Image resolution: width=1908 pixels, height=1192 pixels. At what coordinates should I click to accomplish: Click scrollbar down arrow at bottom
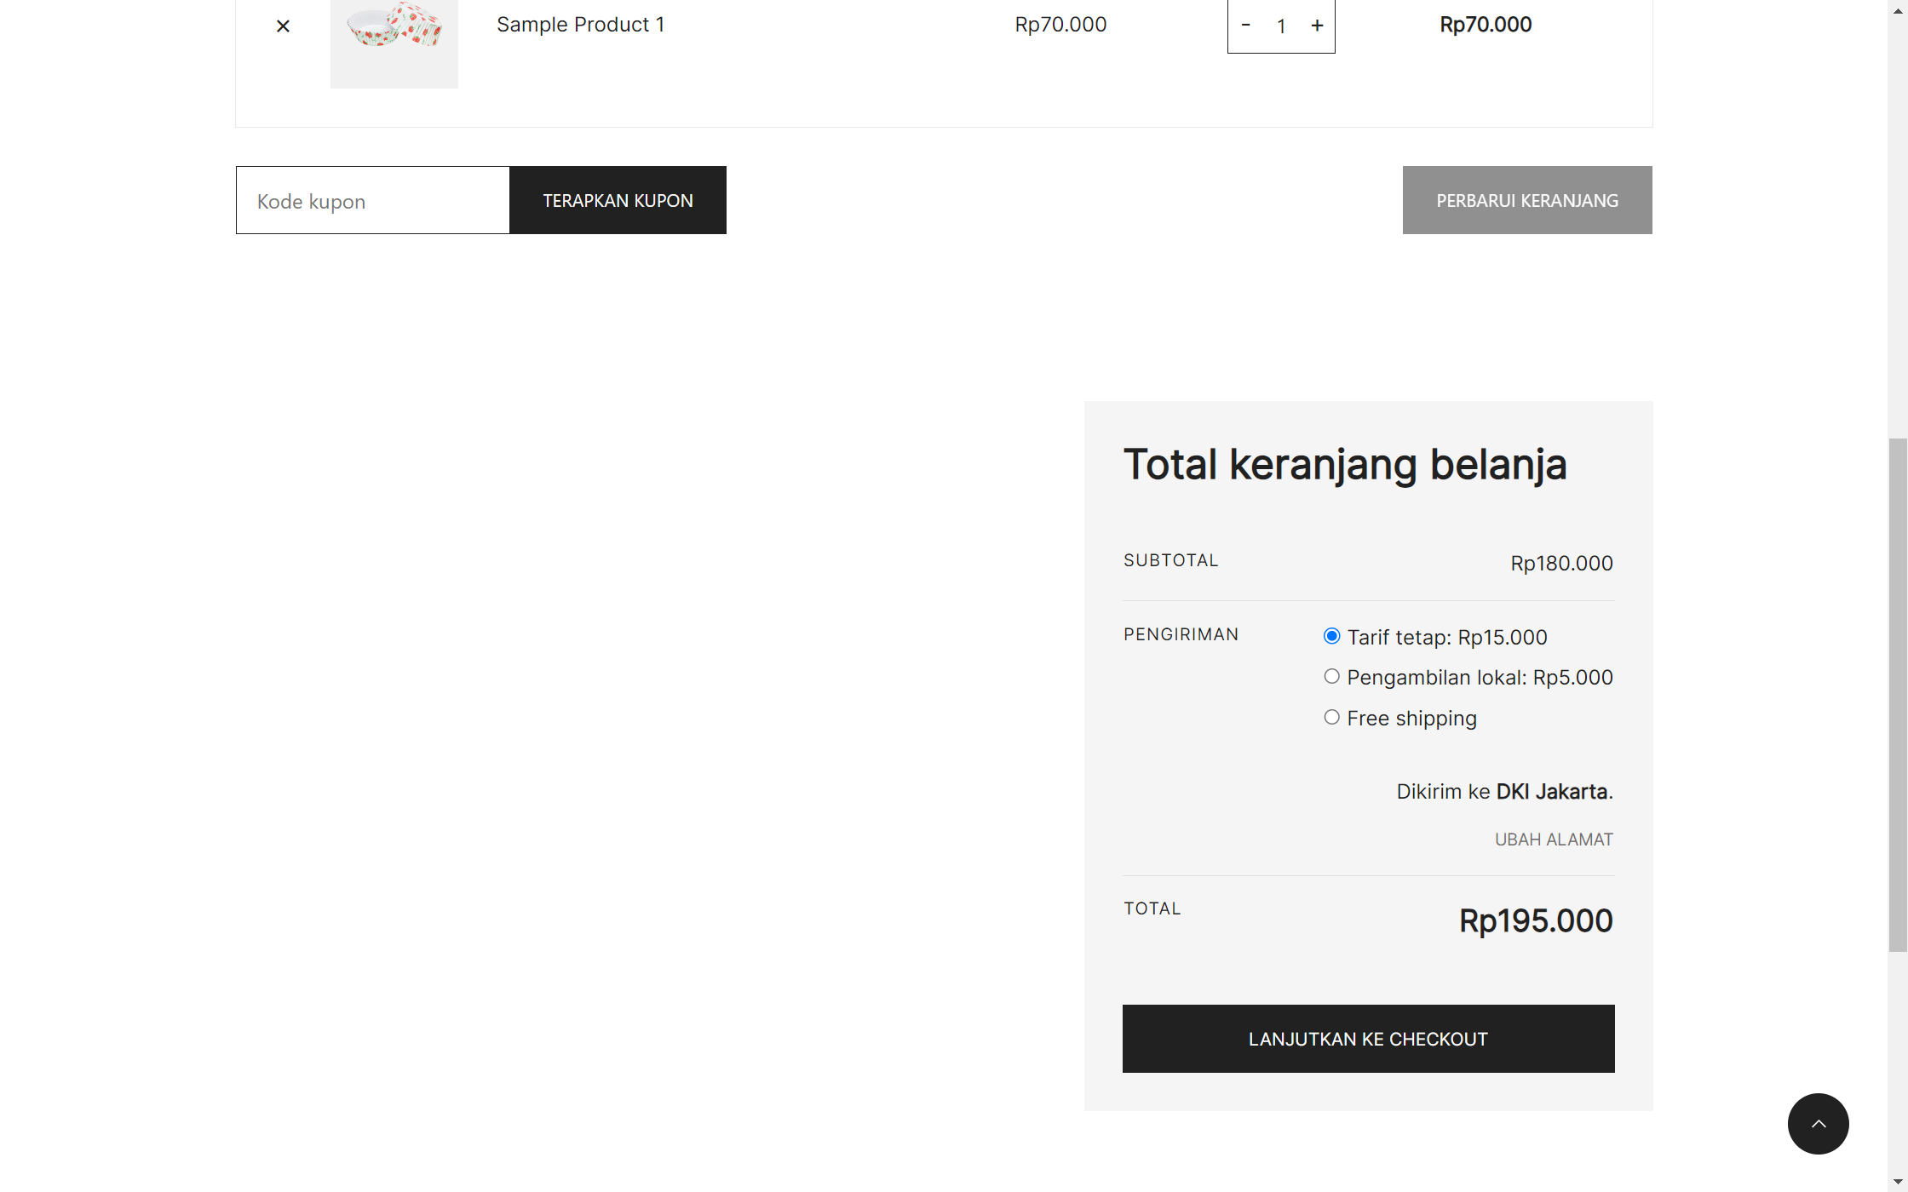(1898, 1183)
